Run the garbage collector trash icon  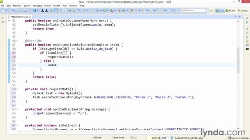coord(172,138)
